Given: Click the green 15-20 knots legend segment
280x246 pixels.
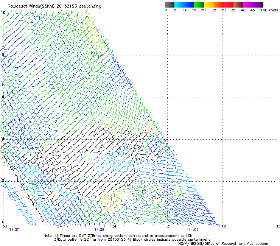Looking at the screenshot, I should [199, 5].
